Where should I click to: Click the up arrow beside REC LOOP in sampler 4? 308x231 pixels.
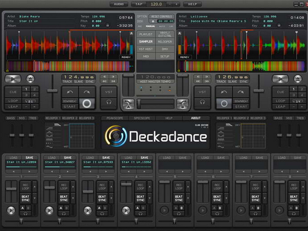click(150, 186)
